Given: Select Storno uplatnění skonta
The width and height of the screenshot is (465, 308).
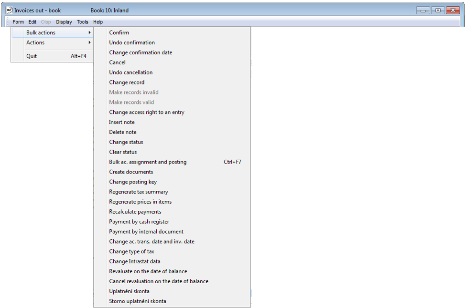Looking at the screenshot, I should click(172, 301).
